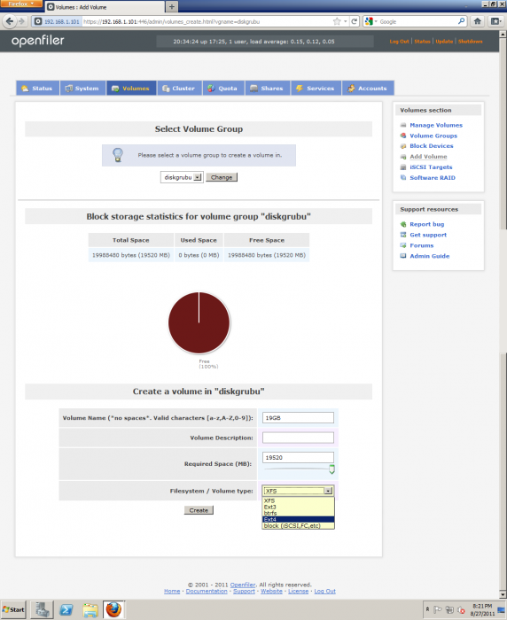Open the Cluster tab
The height and width of the screenshot is (620, 507).
coord(180,89)
